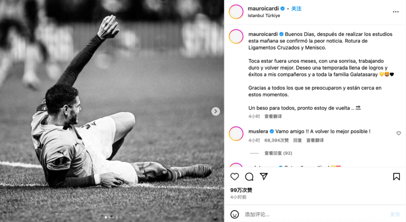Translate muslera's comment via 查看翻译

(315, 140)
